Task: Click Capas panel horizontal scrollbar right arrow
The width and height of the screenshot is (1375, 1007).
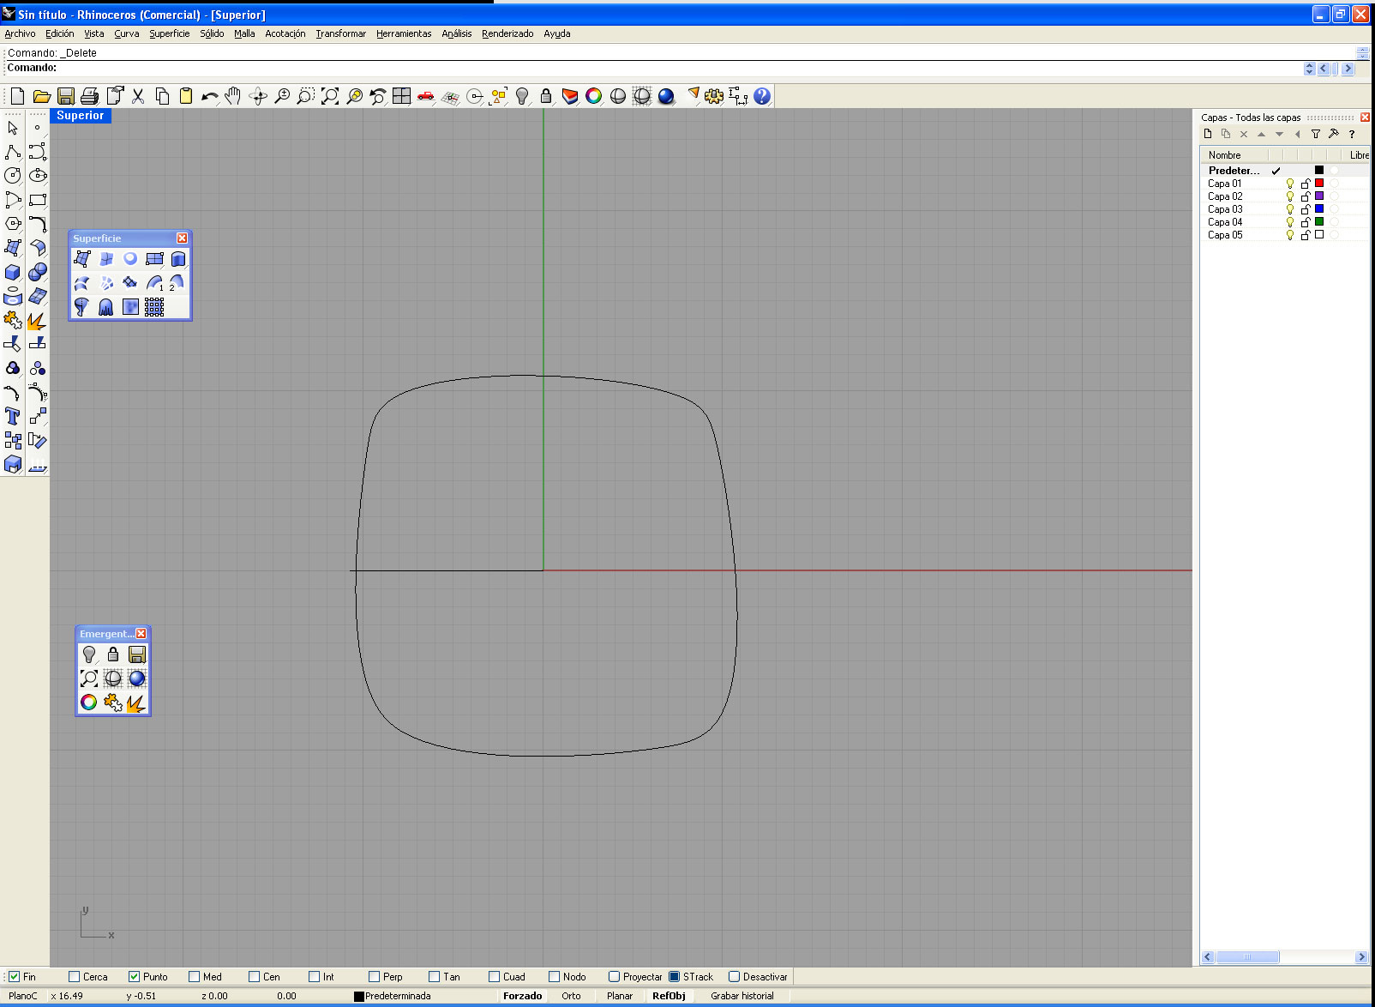Action: pyautogui.click(x=1361, y=957)
